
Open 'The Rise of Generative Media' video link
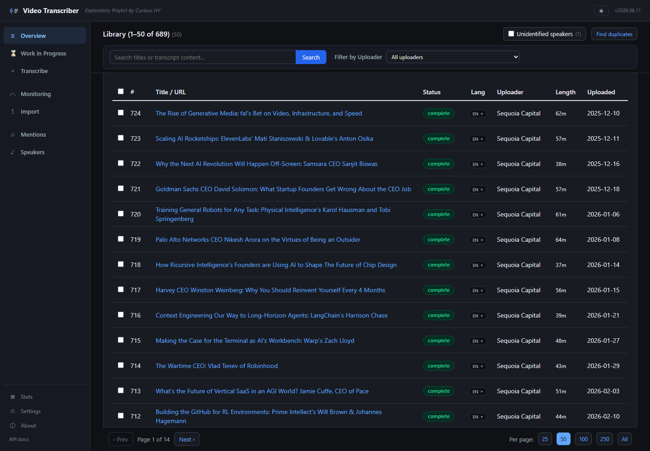click(259, 113)
